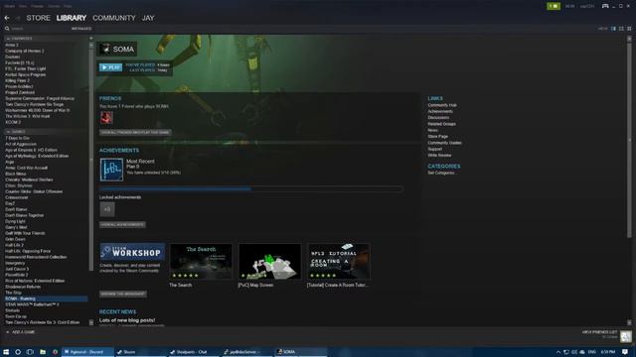
Task: Open the Community Hub link
Action: [x=442, y=105]
